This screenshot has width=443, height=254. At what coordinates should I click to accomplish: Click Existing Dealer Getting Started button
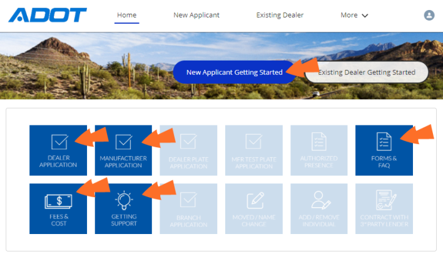367,72
